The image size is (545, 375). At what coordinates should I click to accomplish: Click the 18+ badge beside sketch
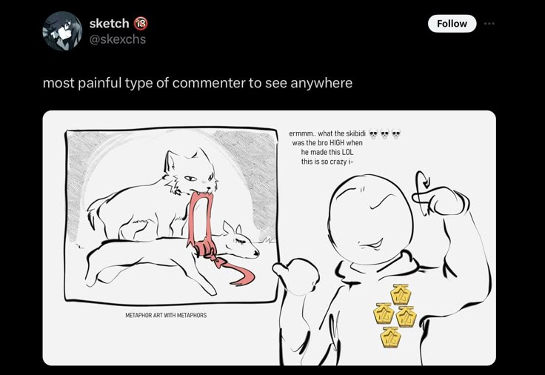(141, 23)
